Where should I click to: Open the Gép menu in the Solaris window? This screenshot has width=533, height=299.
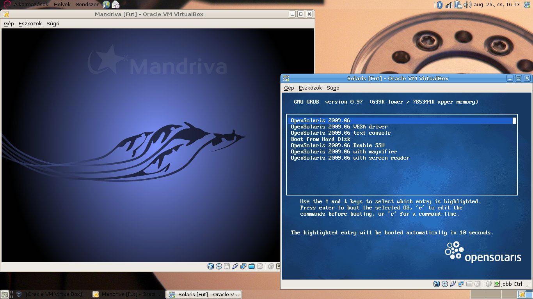[289, 88]
